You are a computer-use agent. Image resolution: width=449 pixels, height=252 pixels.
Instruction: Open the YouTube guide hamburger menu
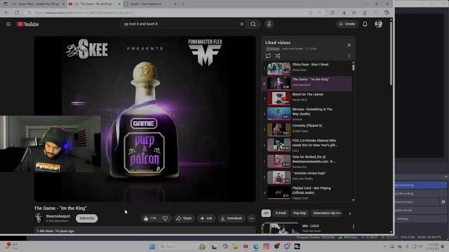pos(8,24)
